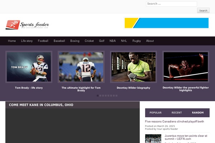Click 'Deontay Wilder biography' title

click(133, 88)
